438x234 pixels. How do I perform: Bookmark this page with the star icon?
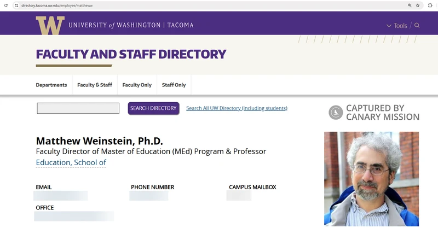click(418, 5)
